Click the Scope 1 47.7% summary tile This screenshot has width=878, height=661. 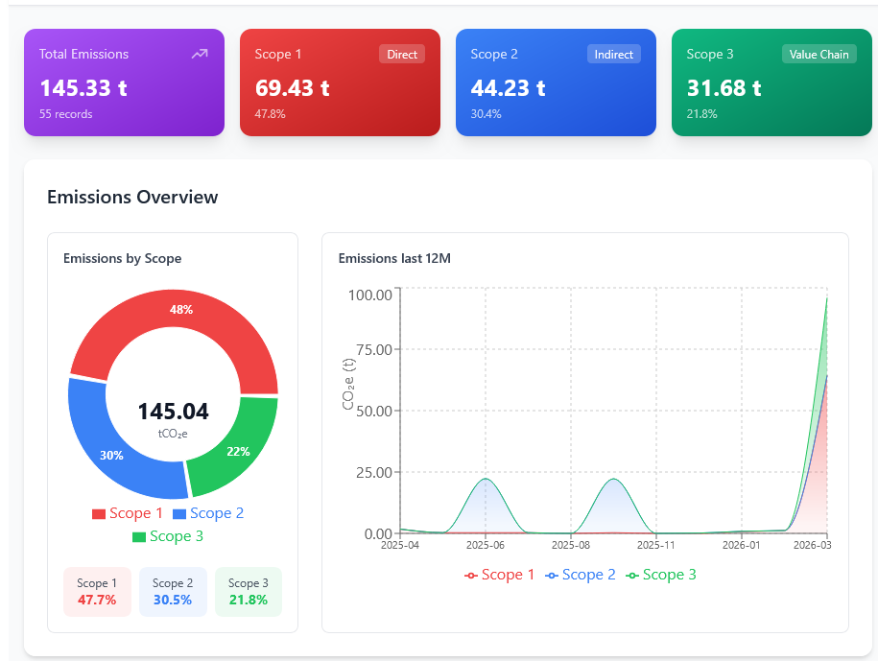coord(97,592)
